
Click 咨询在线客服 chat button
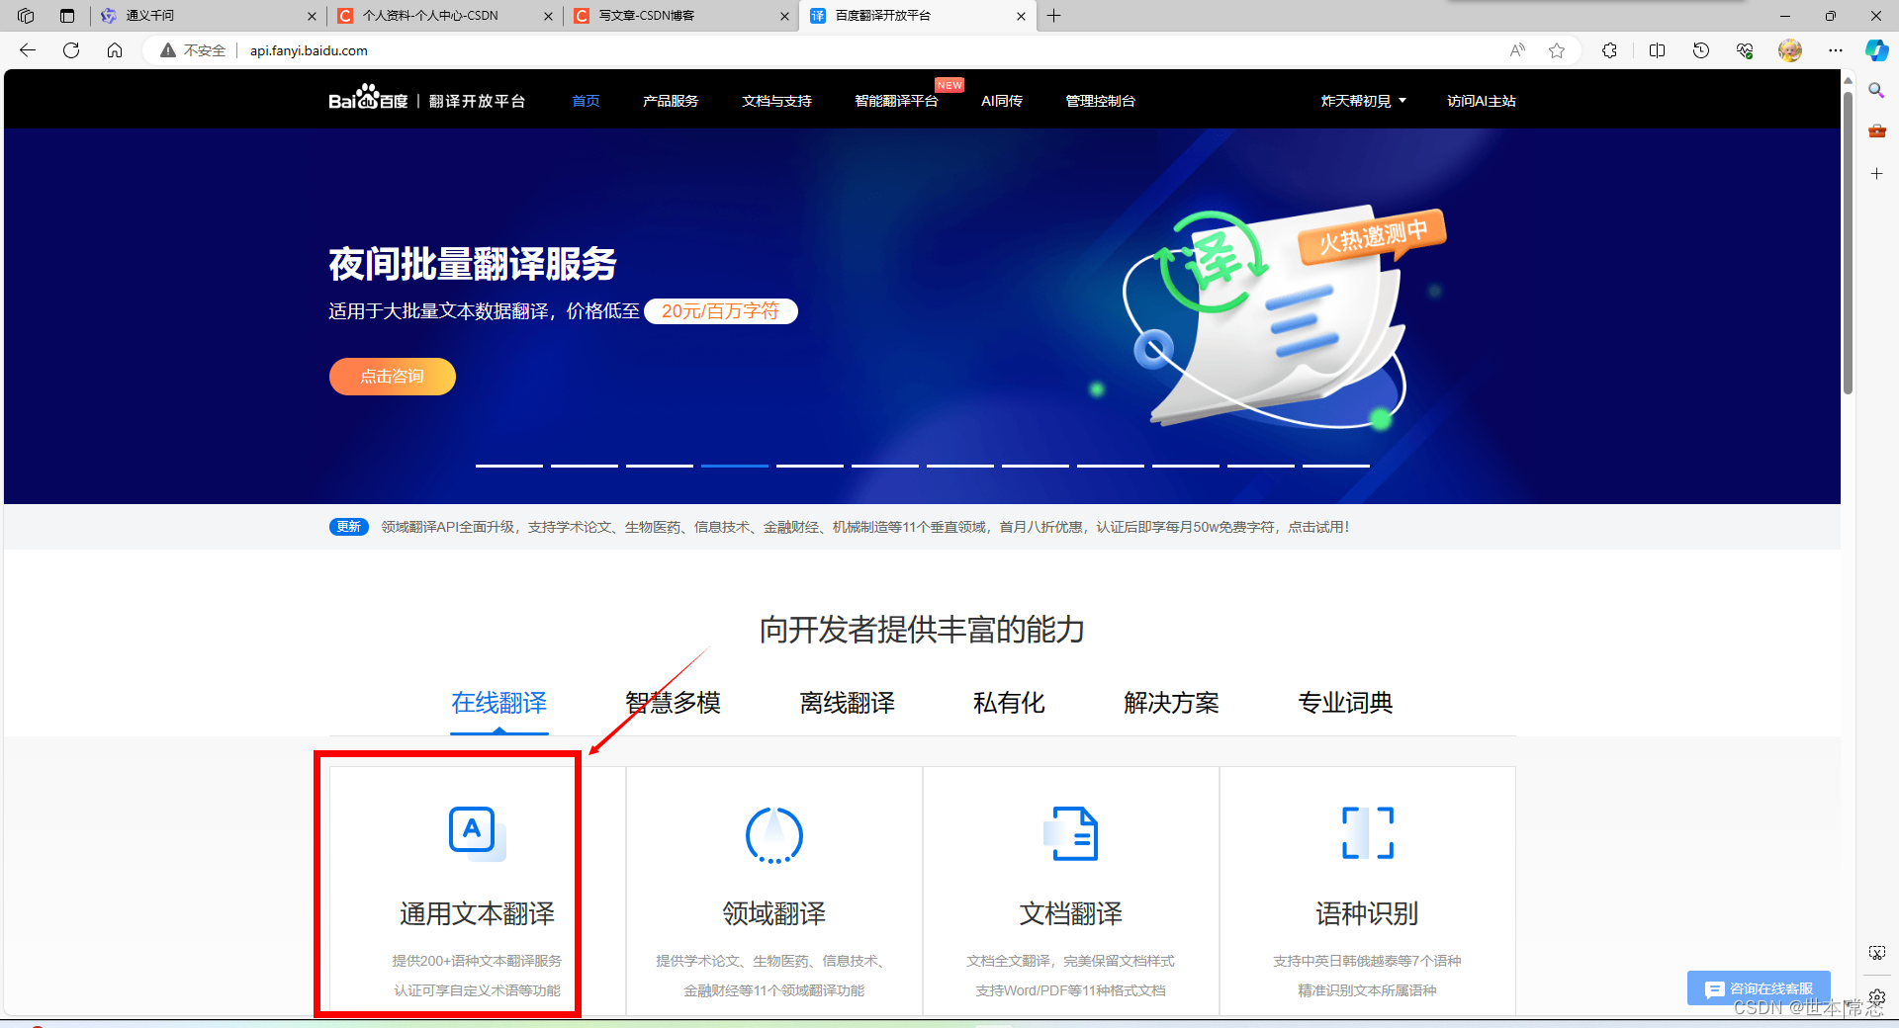pyautogui.click(x=1759, y=988)
